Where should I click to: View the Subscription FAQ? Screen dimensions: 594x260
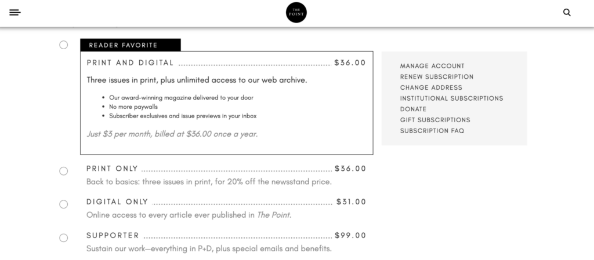(x=432, y=131)
